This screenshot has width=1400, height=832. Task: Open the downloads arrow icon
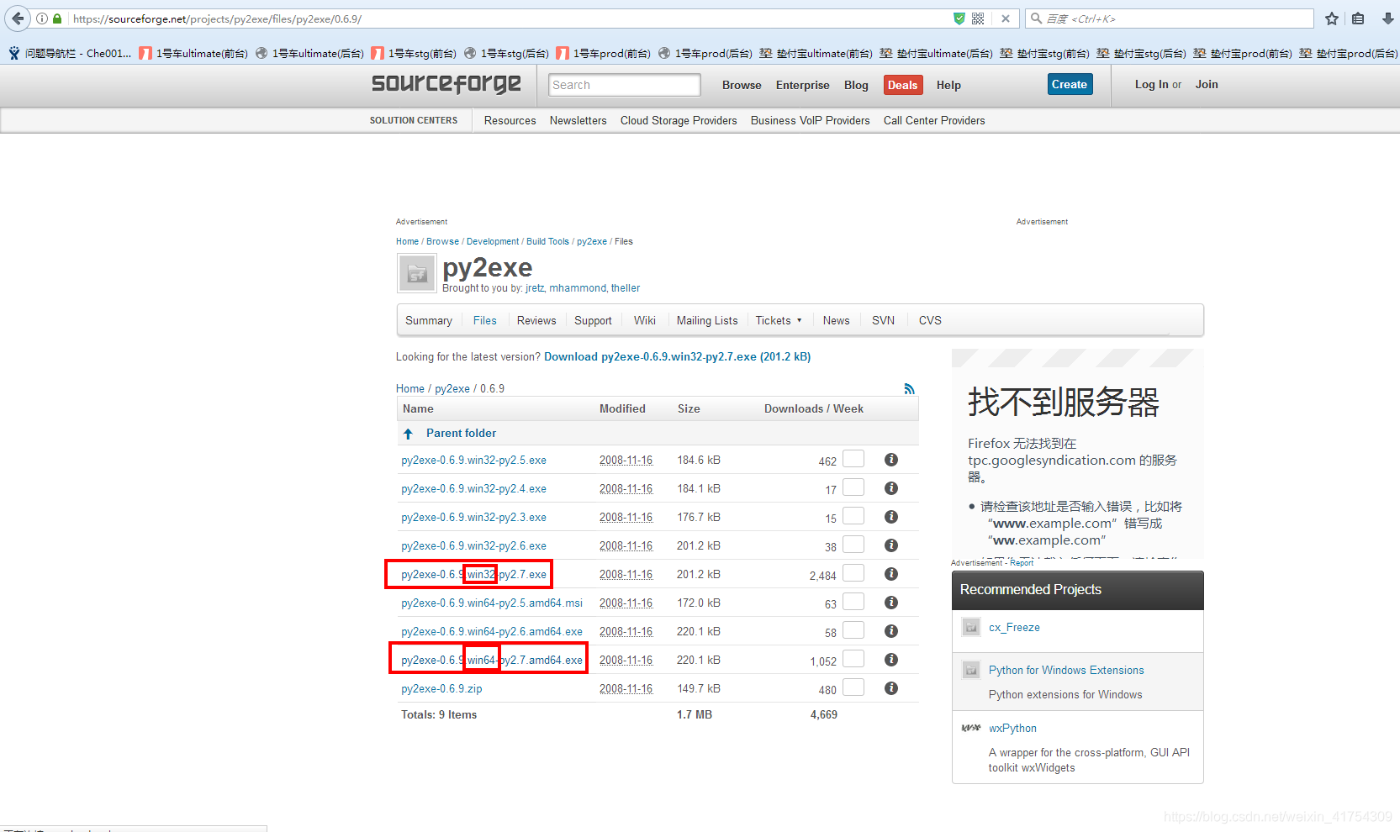pos(1387,18)
